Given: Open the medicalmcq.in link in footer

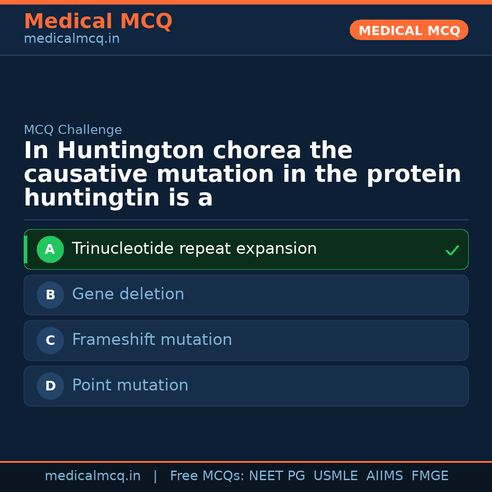Looking at the screenshot, I should click(92, 476).
